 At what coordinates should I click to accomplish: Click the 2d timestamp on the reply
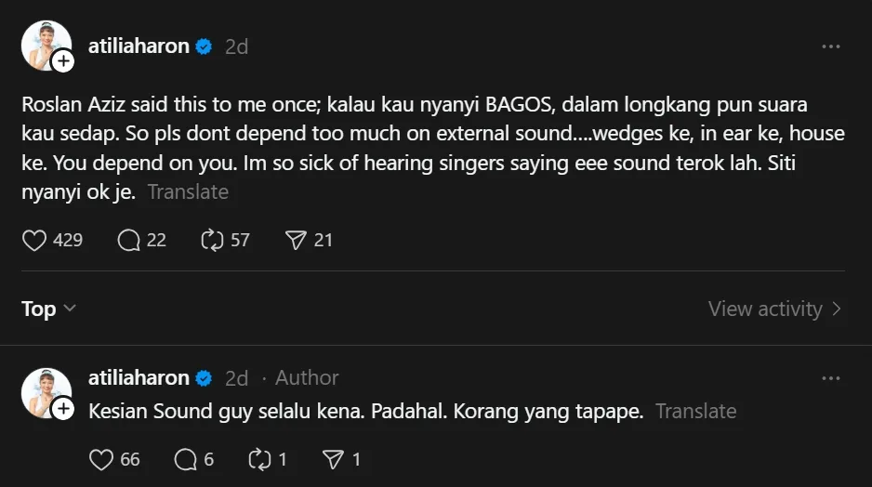[x=237, y=378]
